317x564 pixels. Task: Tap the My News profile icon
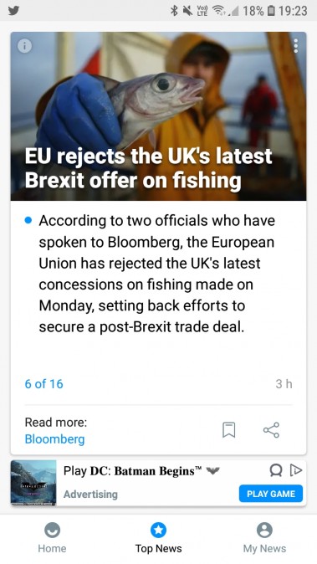coord(264,530)
